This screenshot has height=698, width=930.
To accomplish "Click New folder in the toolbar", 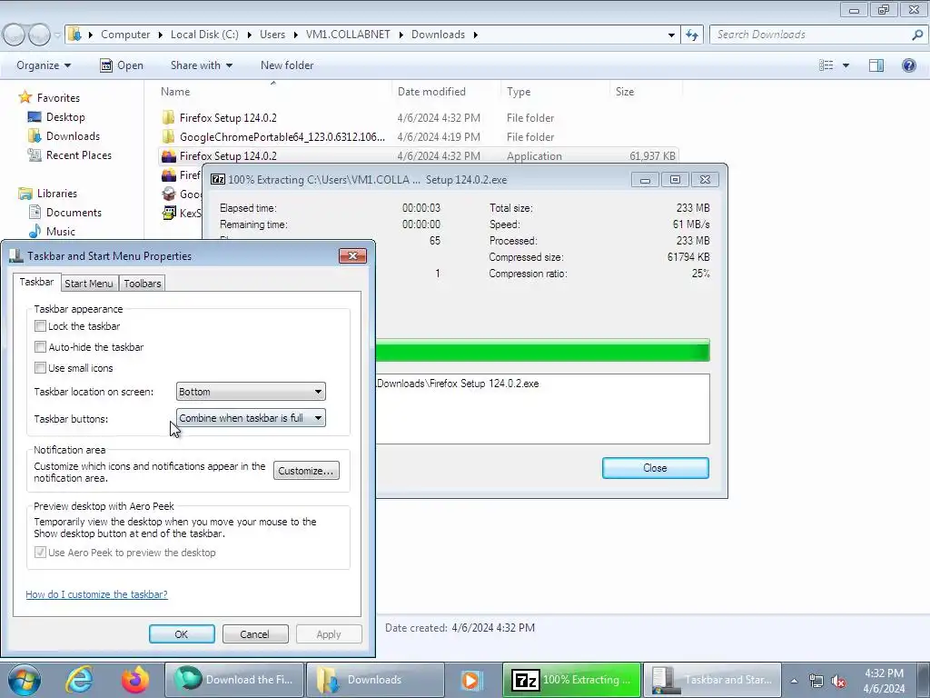I will click(287, 65).
